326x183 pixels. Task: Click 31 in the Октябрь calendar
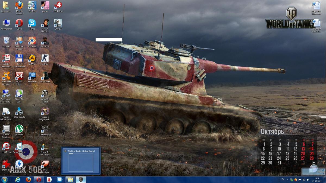click(x=279, y=163)
